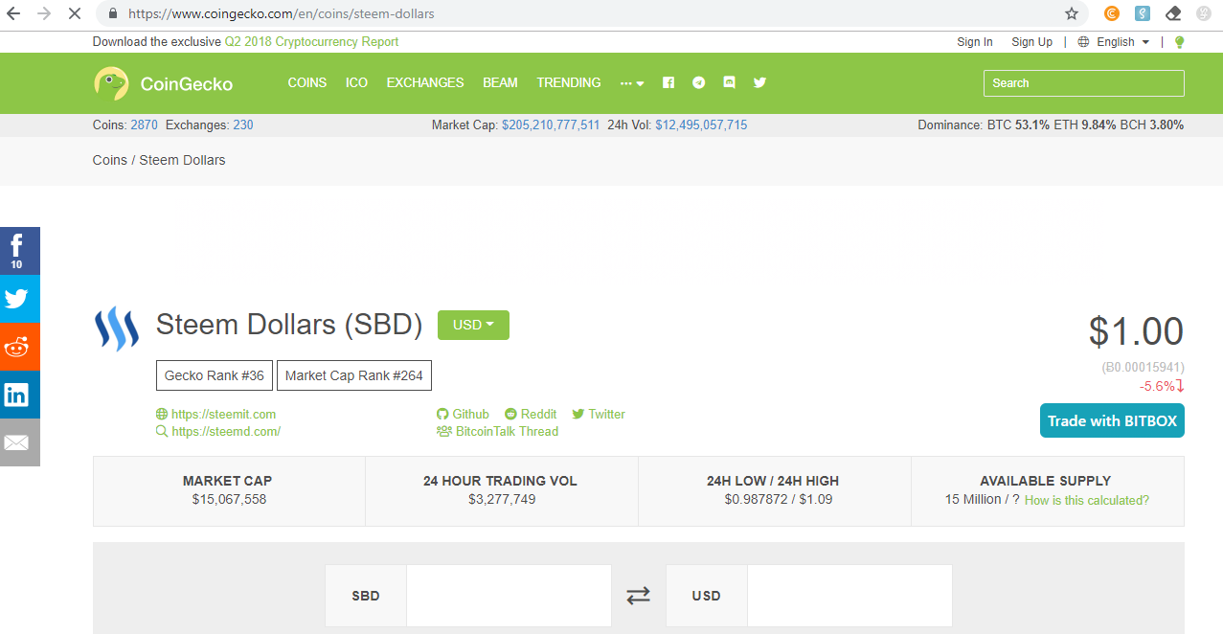Open the Github link
Viewport: 1223px width, 634px height.
point(464,414)
